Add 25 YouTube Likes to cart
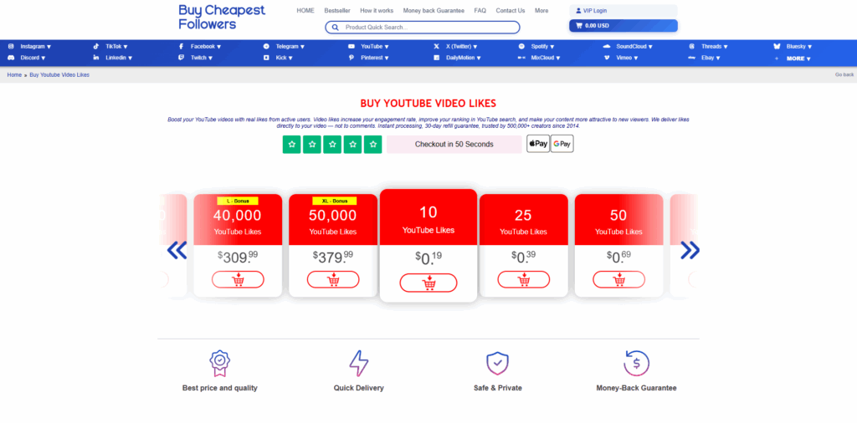 coord(524,279)
